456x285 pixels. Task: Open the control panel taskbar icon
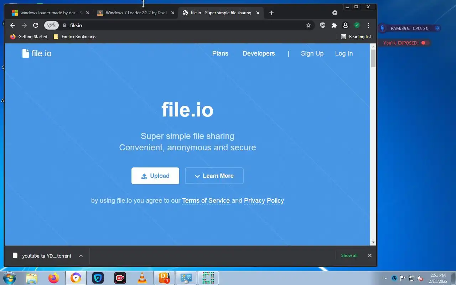tap(186, 278)
